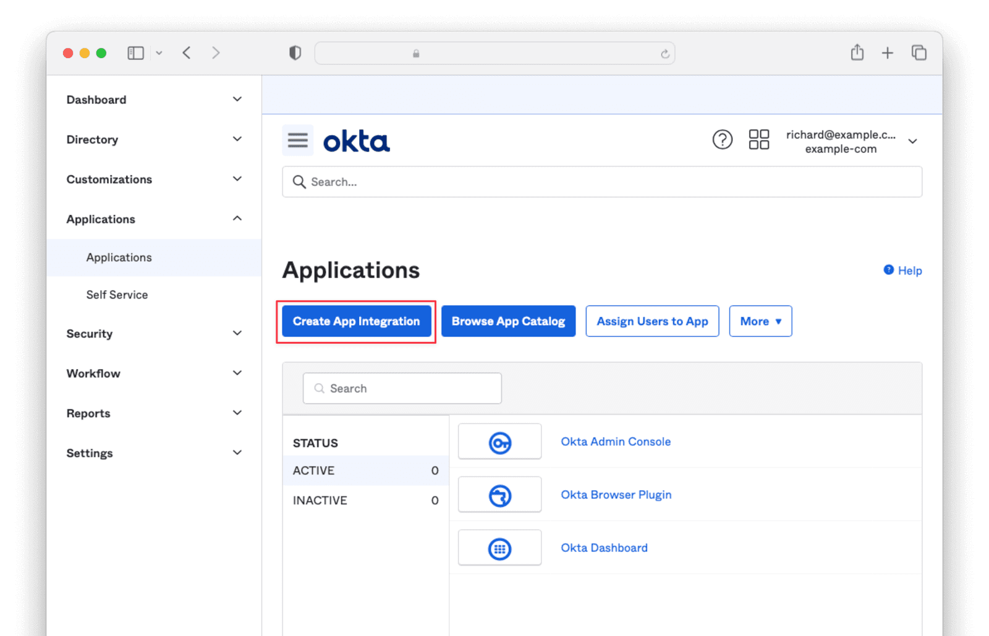
Task: Reload the page from address bar
Action: tap(664, 54)
